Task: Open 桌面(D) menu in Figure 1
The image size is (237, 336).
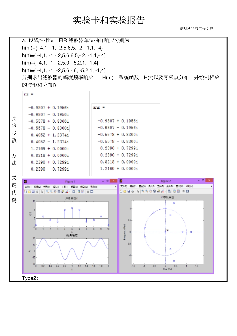Action: (74, 187)
